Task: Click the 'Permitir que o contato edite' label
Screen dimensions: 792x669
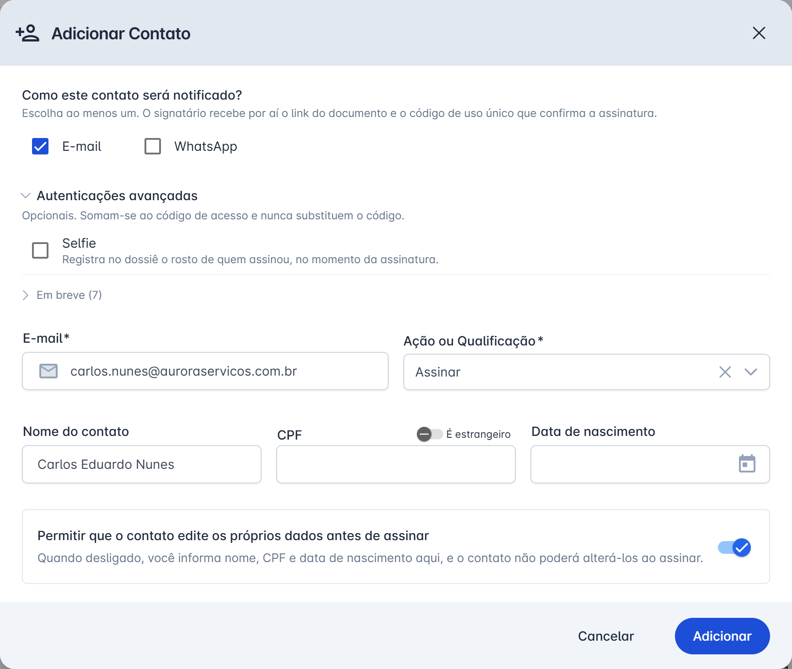Action: [233, 536]
